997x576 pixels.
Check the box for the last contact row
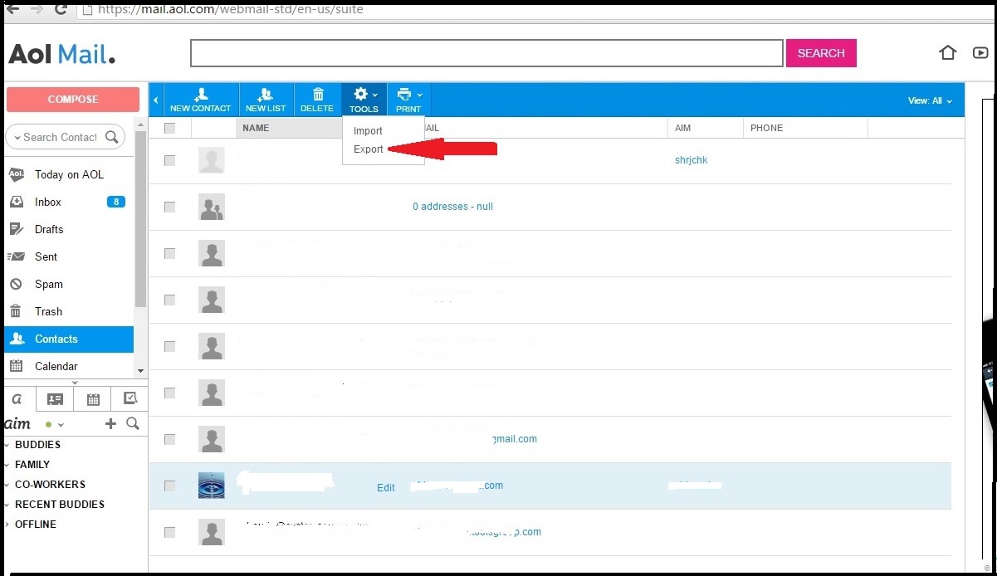[170, 532]
